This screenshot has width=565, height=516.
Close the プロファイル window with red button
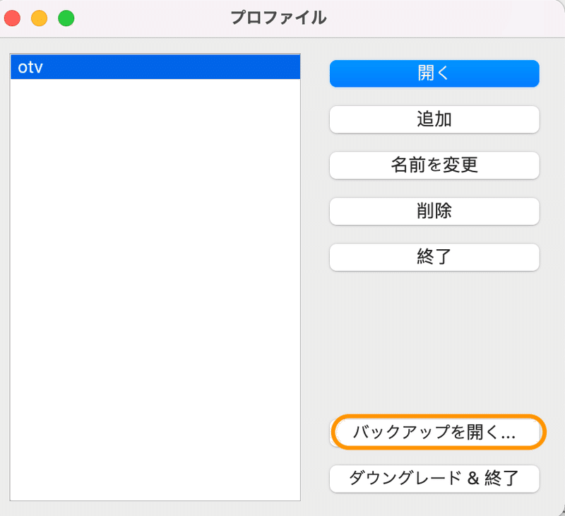[x=12, y=18]
